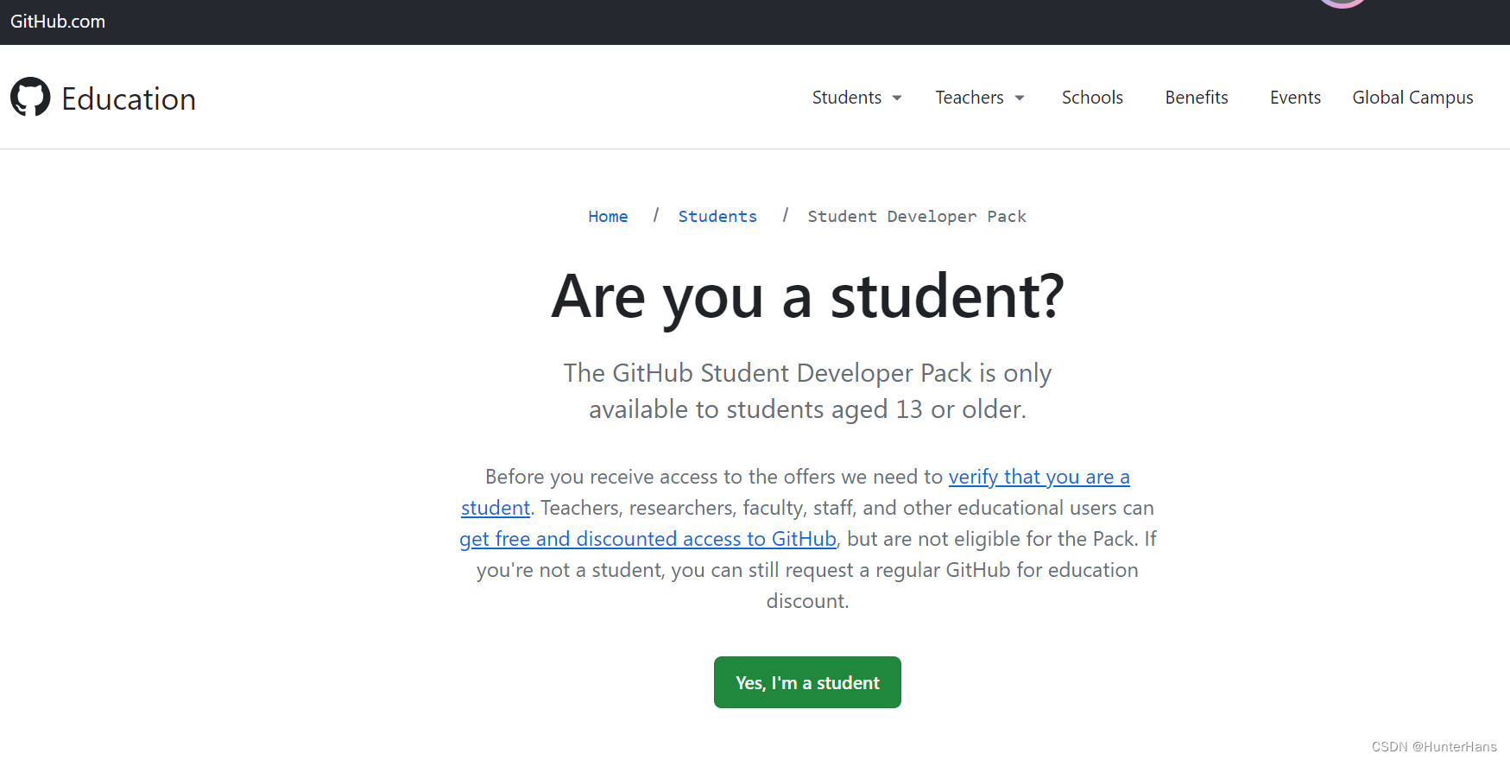This screenshot has height=760, width=1510.
Task: Click the Teachers nav label
Action: (970, 98)
